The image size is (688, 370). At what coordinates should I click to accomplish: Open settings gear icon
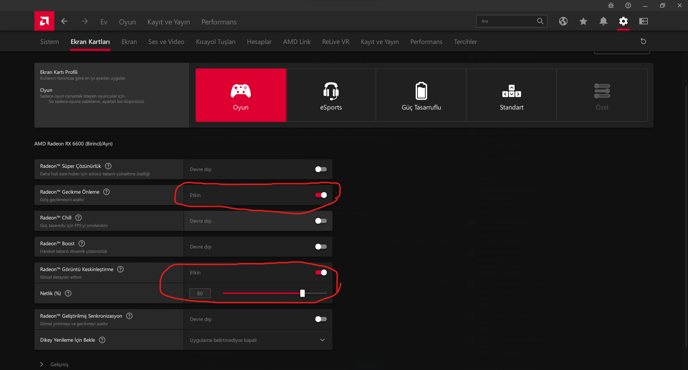[623, 21]
